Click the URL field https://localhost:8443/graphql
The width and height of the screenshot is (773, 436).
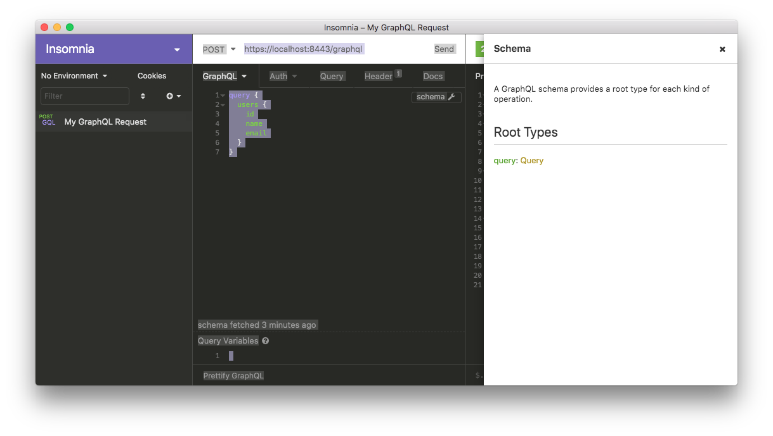(304, 49)
